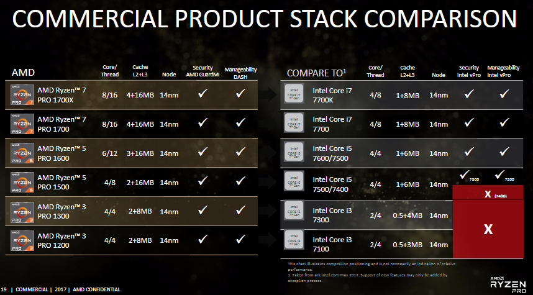Click the DASH checkmark for Ryzen 3 PRO 1300
The image size is (533, 295).
(240, 210)
